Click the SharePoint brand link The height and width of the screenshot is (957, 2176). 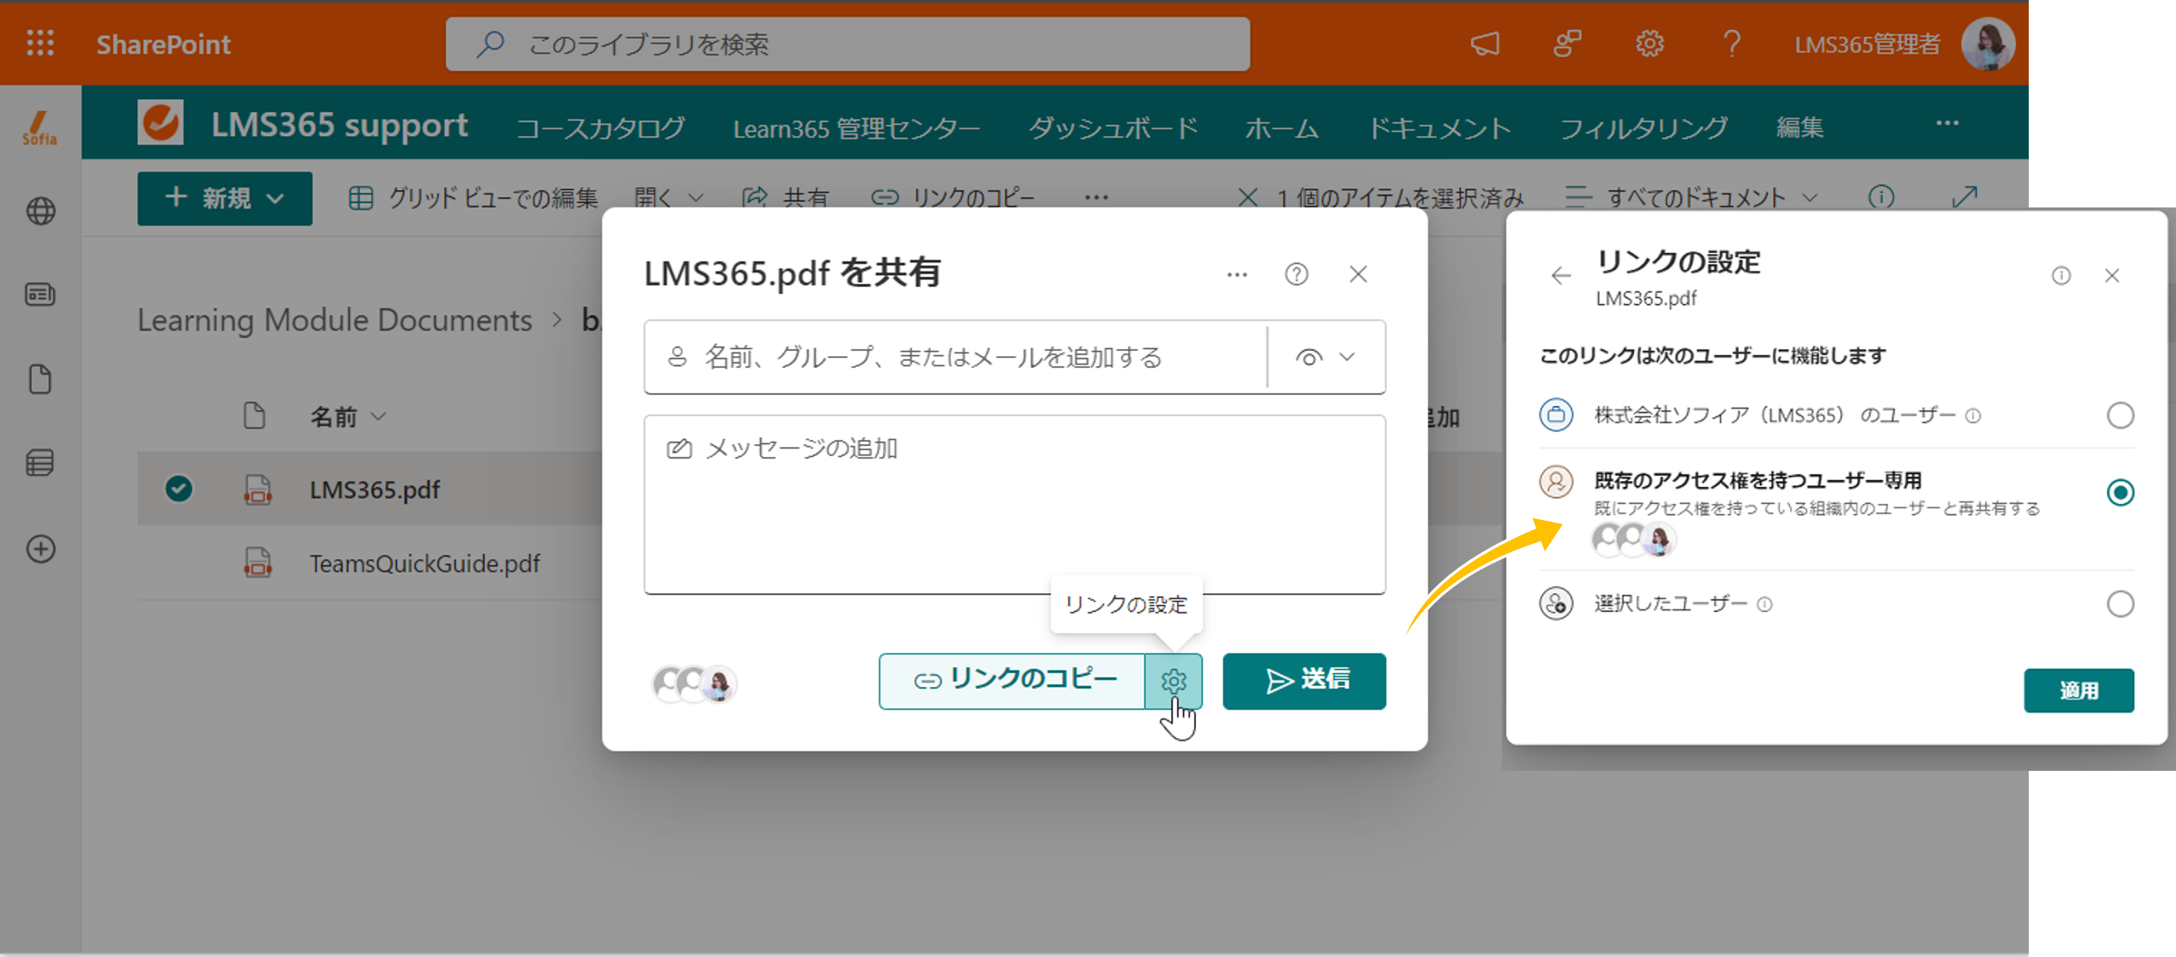pos(163,44)
